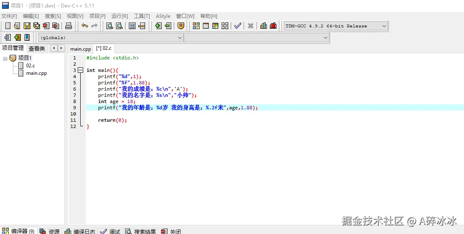Click the Close file toolbar icon
Viewport: 464px width, 234px height.
[46, 26]
